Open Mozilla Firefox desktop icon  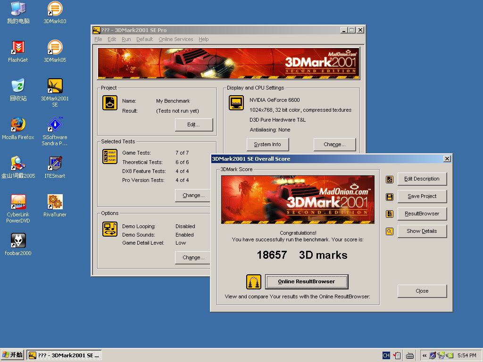pyautogui.click(x=18, y=128)
